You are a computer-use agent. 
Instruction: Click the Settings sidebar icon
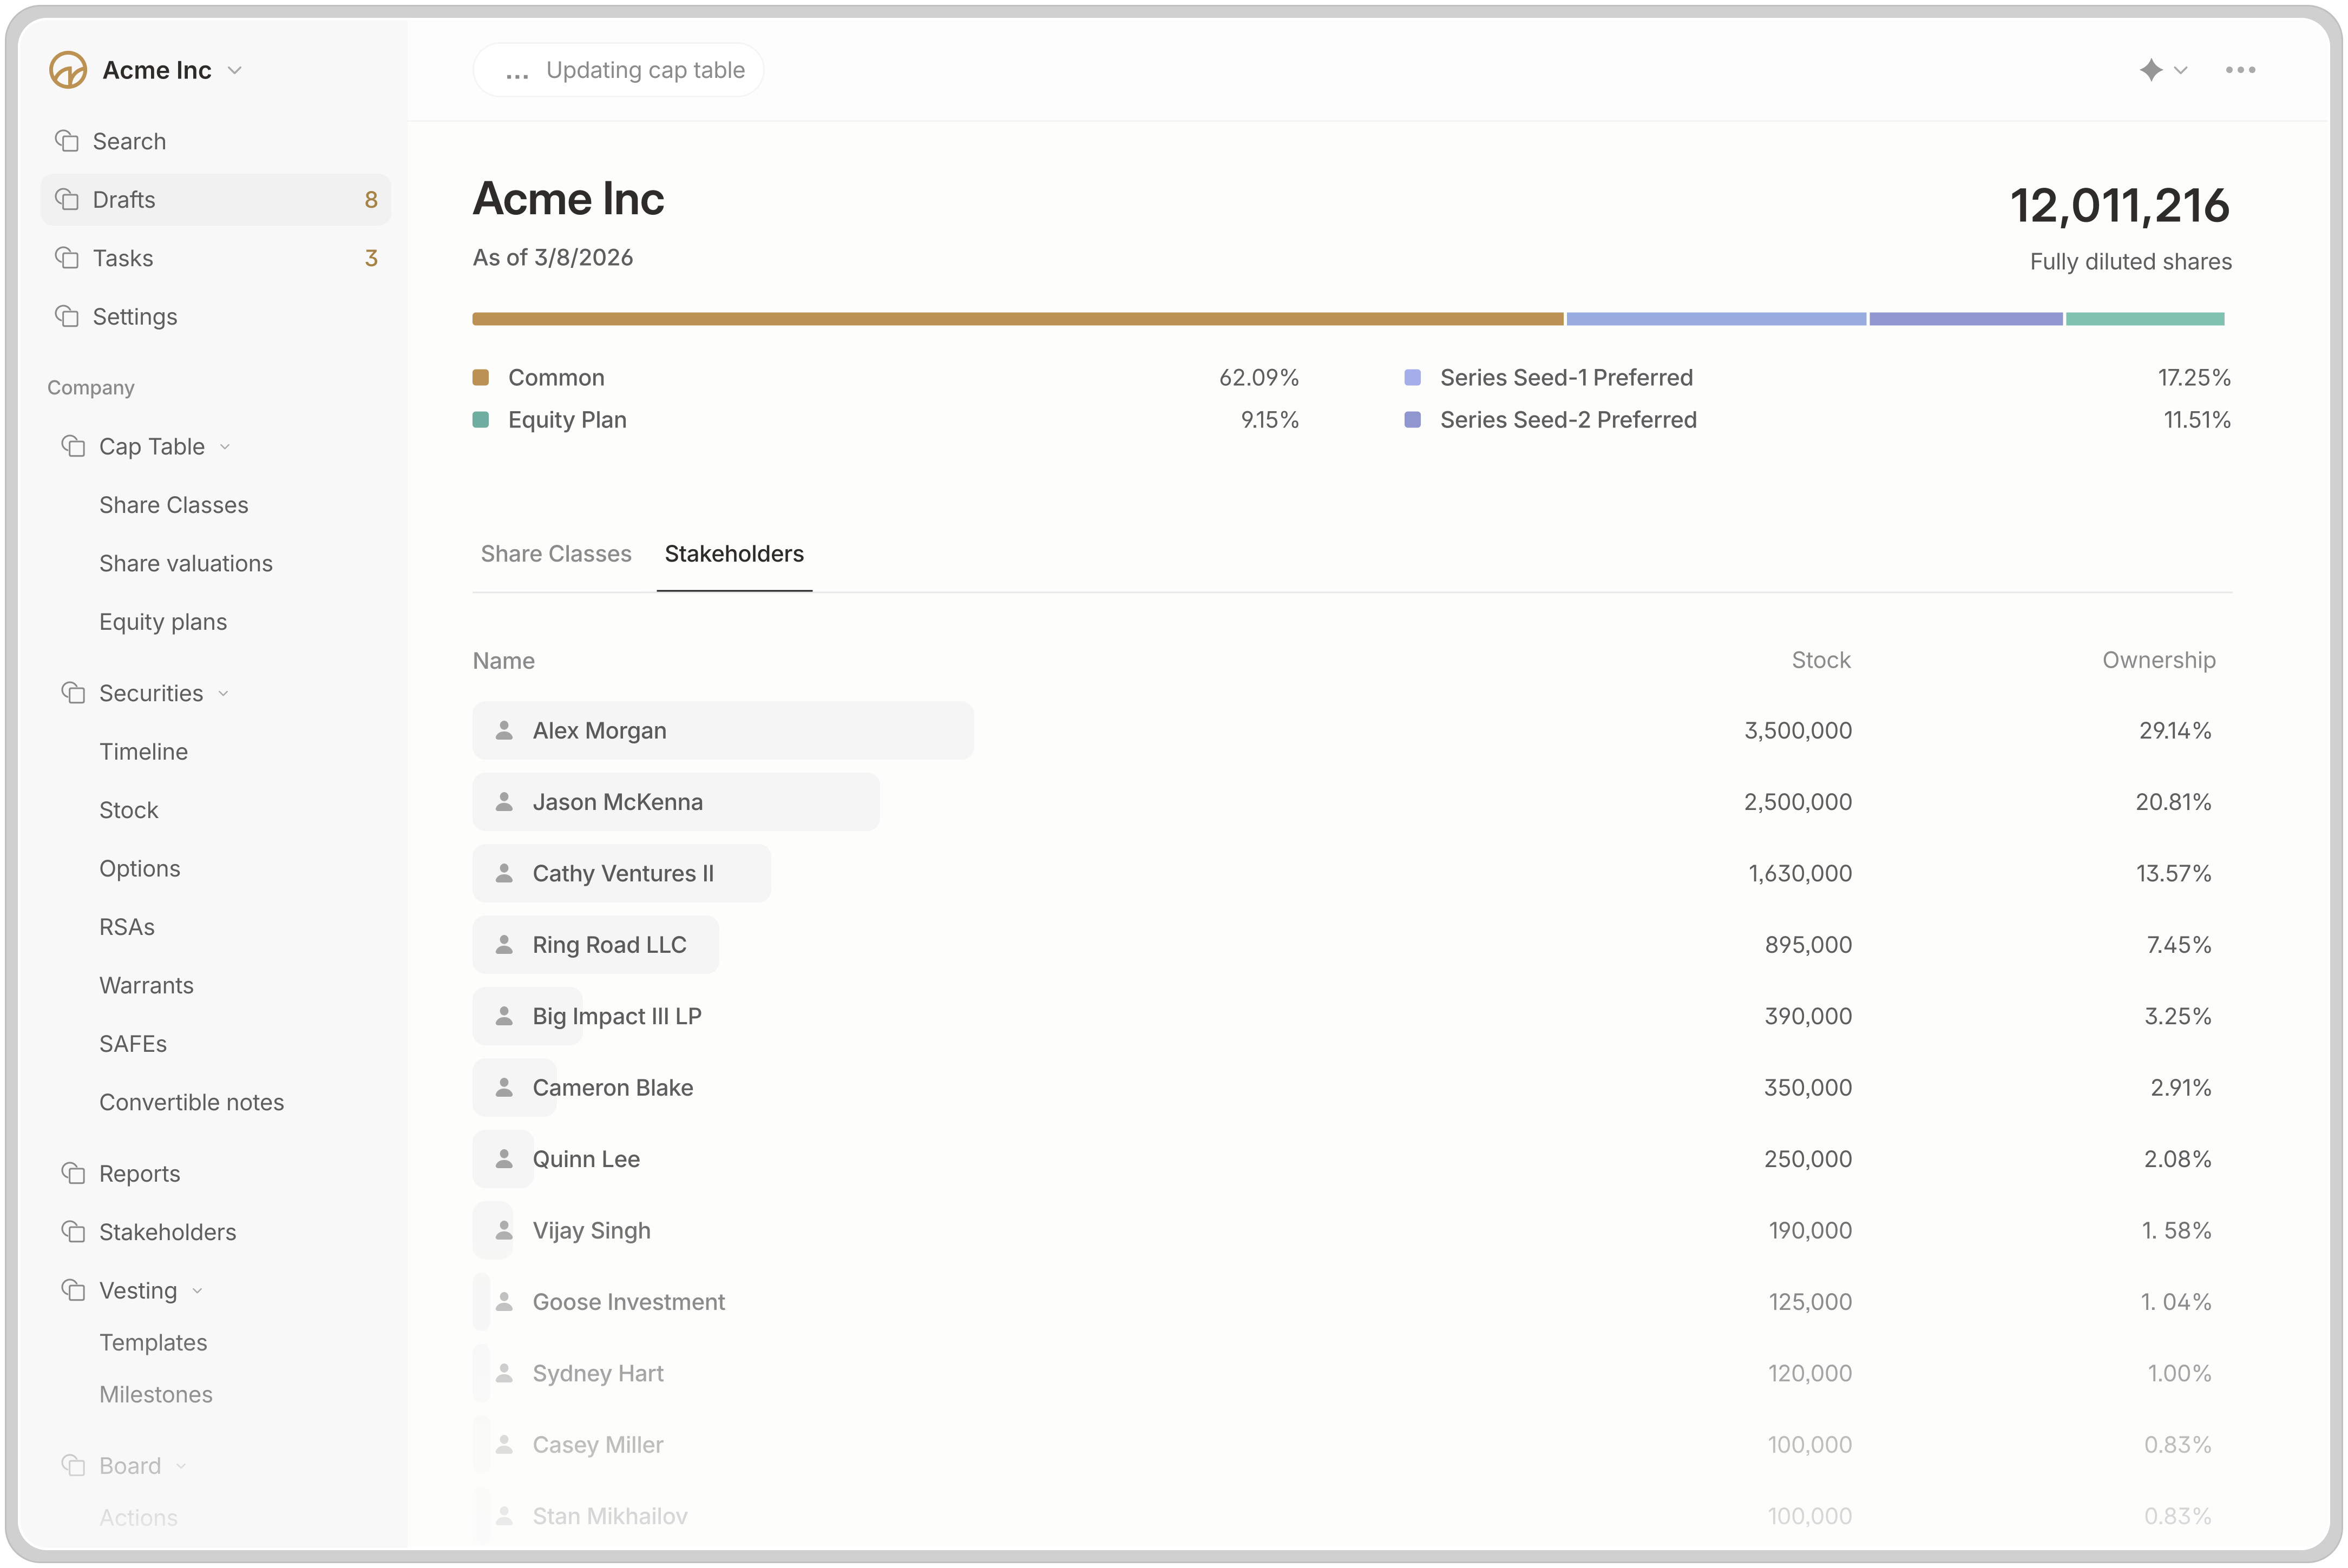click(x=67, y=317)
